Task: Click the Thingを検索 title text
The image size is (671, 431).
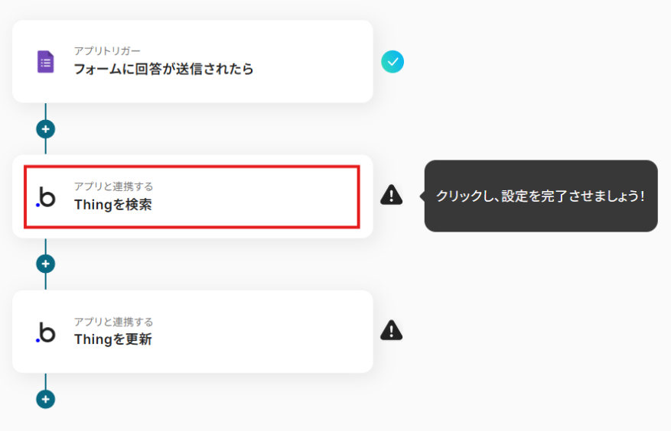Action: 113,204
